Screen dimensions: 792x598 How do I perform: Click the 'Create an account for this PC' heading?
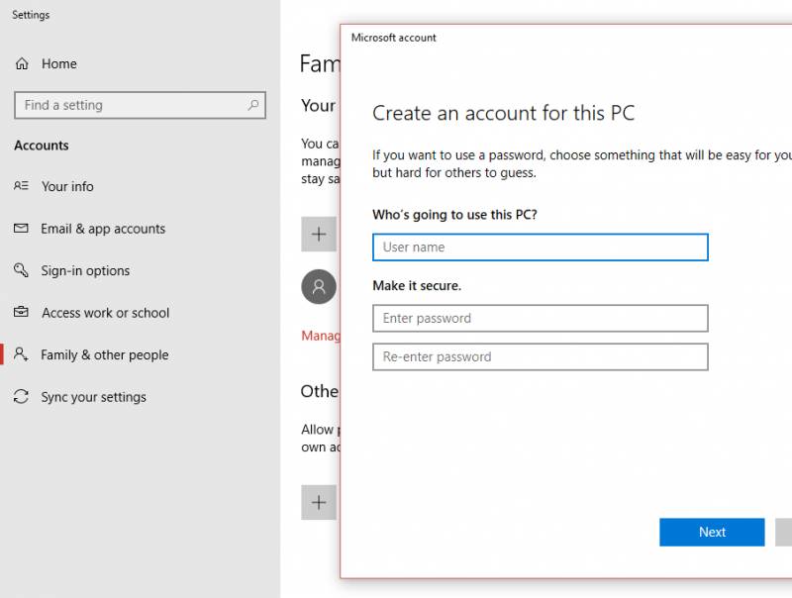[x=504, y=113]
